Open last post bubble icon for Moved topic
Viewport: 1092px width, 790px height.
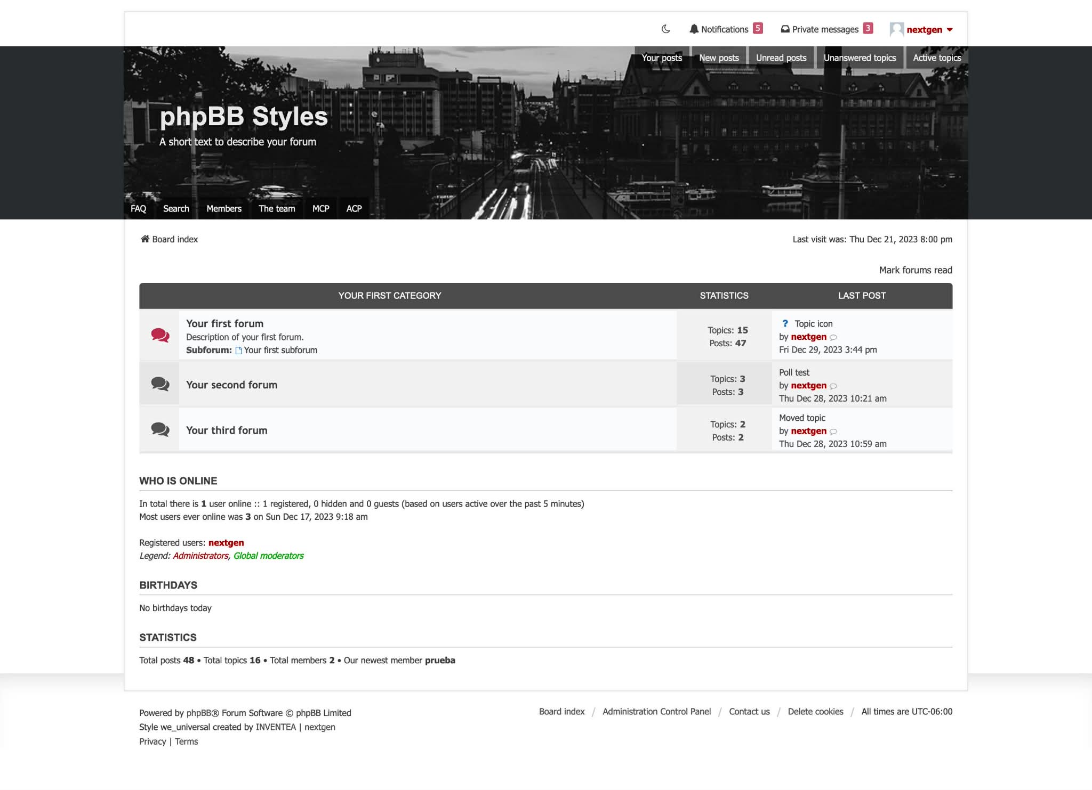[833, 432]
